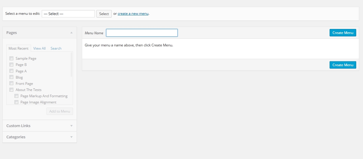Collapse the Pages panel arrow
Image resolution: width=363 pixels, height=159 pixels.
coord(71,33)
